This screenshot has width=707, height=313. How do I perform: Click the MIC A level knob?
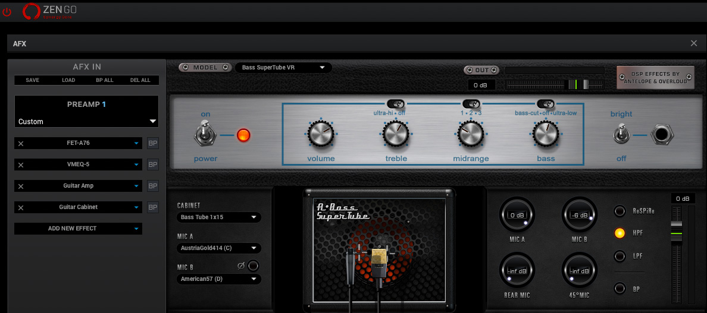[517, 214]
